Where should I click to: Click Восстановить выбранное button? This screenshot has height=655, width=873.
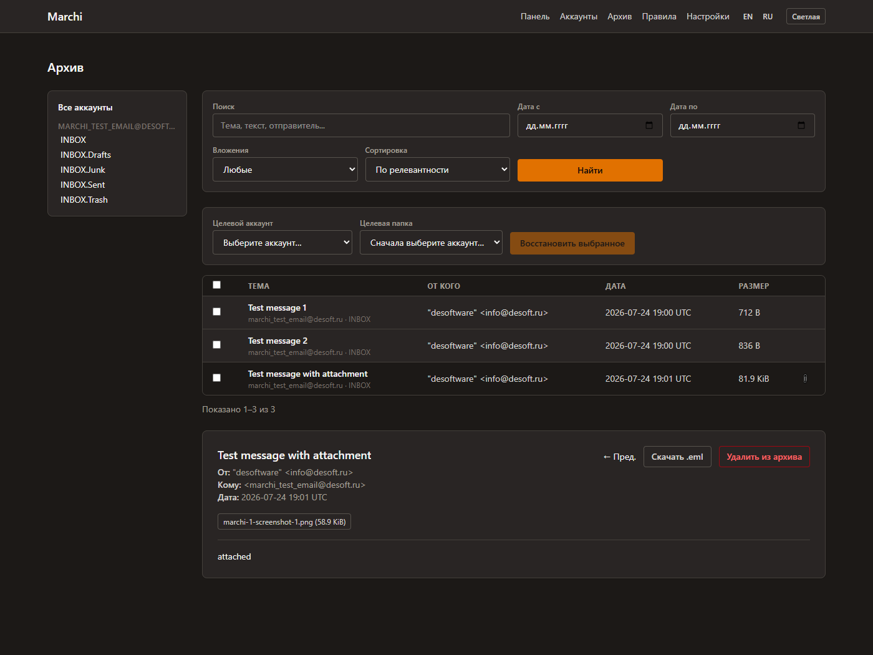(572, 243)
